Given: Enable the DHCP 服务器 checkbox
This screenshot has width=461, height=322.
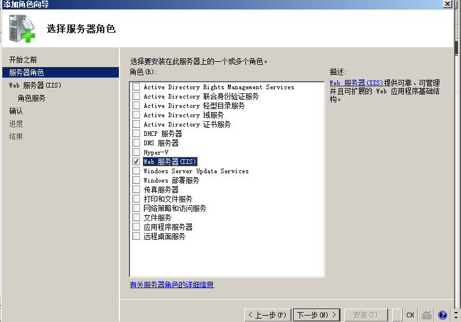Looking at the screenshot, I should pyautogui.click(x=136, y=134).
